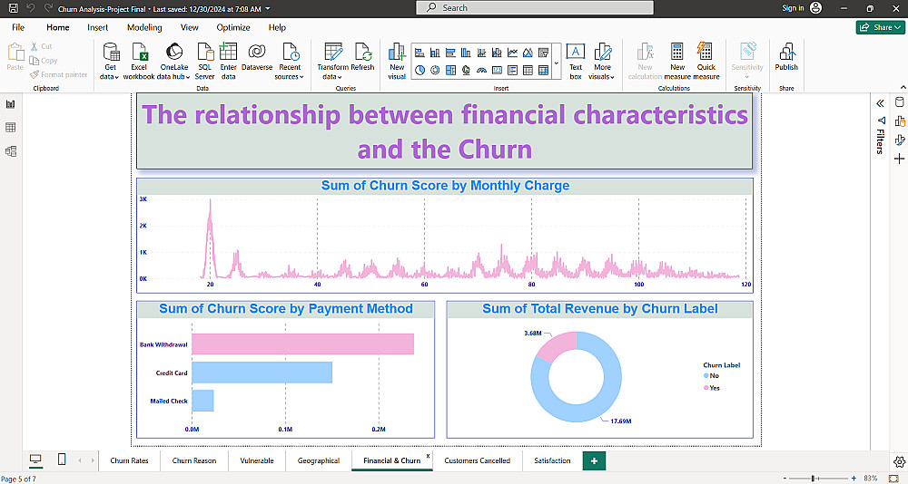Refresh the report data
Image resolution: width=908 pixels, height=484 pixels.
point(363,57)
